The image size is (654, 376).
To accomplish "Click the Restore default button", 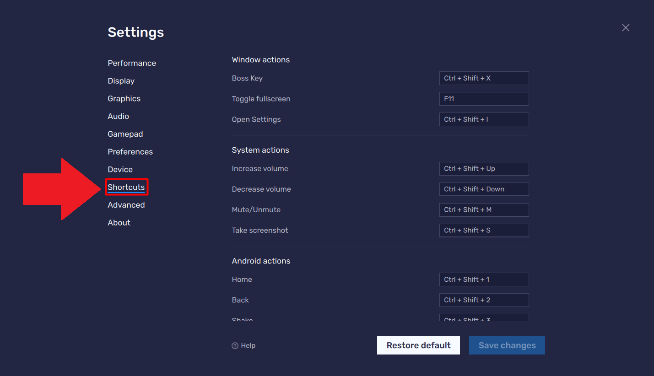I will [418, 345].
